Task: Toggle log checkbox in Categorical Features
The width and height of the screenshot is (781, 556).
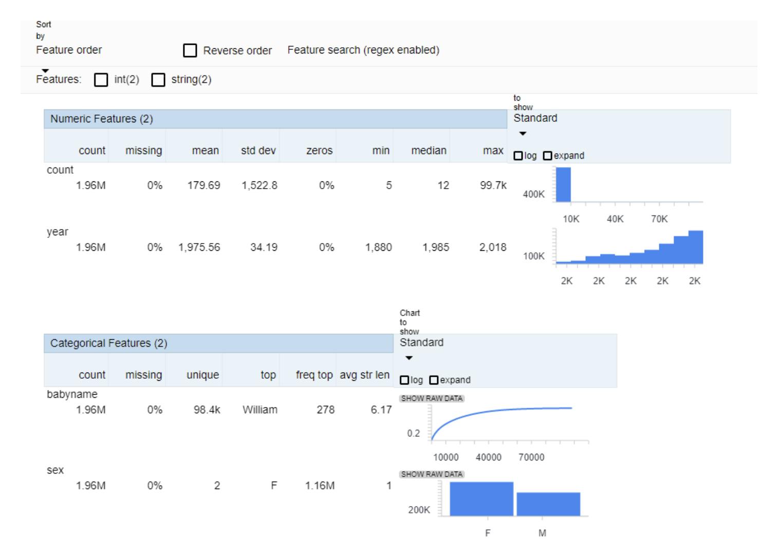Action: (404, 380)
